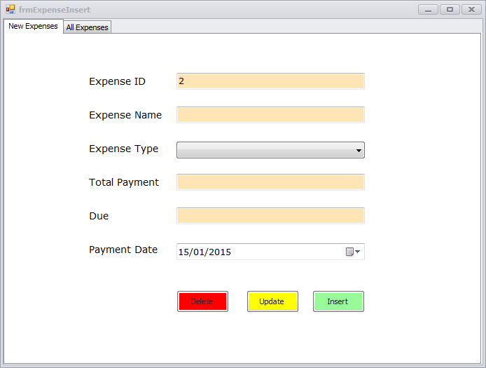Image resolution: width=486 pixels, height=368 pixels.
Task: Click the Total Payment input field
Action: coord(270,182)
